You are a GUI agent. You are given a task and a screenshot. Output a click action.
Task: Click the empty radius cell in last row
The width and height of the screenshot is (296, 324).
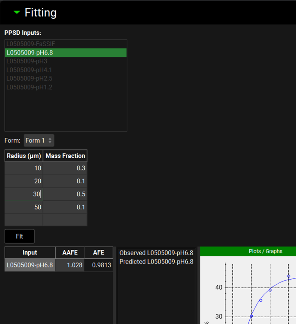[24, 219]
